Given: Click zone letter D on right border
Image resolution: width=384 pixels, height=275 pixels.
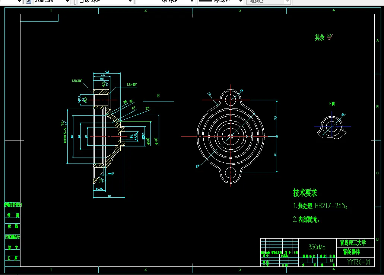Looking at the screenshot, I should click(377, 239).
